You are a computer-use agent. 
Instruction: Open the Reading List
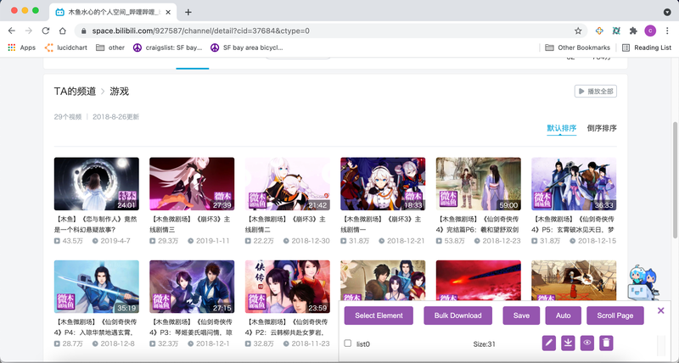(x=647, y=47)
